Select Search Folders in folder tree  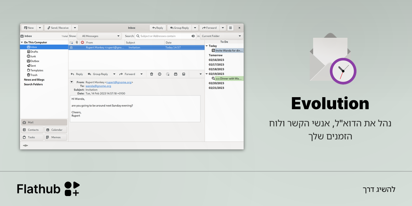click(33, 84)
